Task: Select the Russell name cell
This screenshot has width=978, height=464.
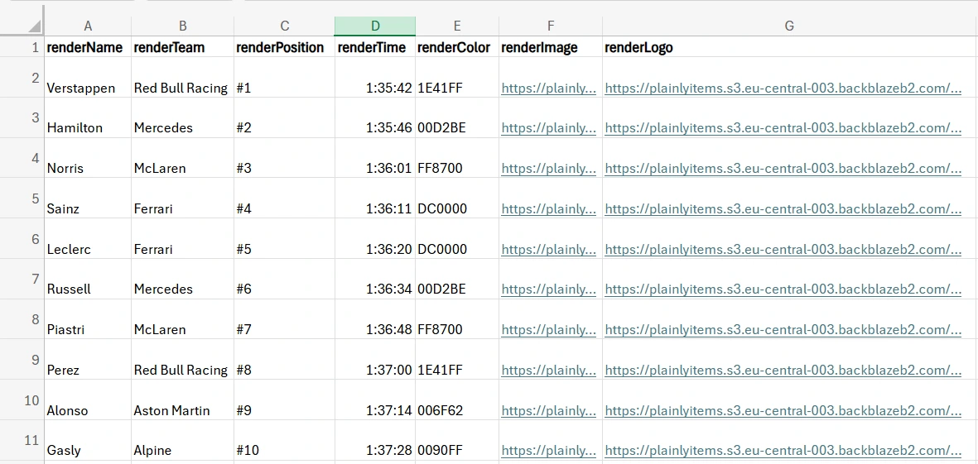Action: coord(88,279)
